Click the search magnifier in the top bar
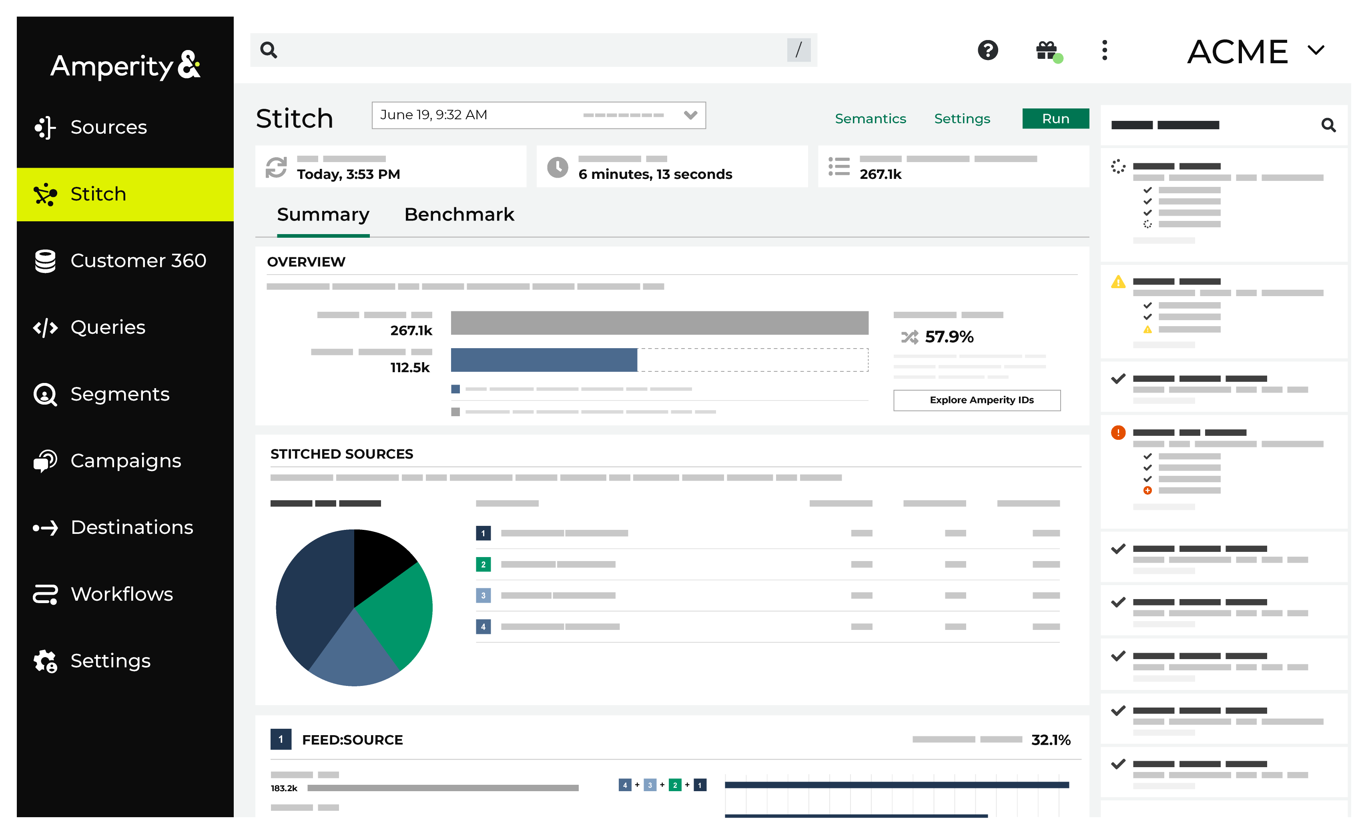This screenshot has height=834, width=1368. click(x=269, y=50)
